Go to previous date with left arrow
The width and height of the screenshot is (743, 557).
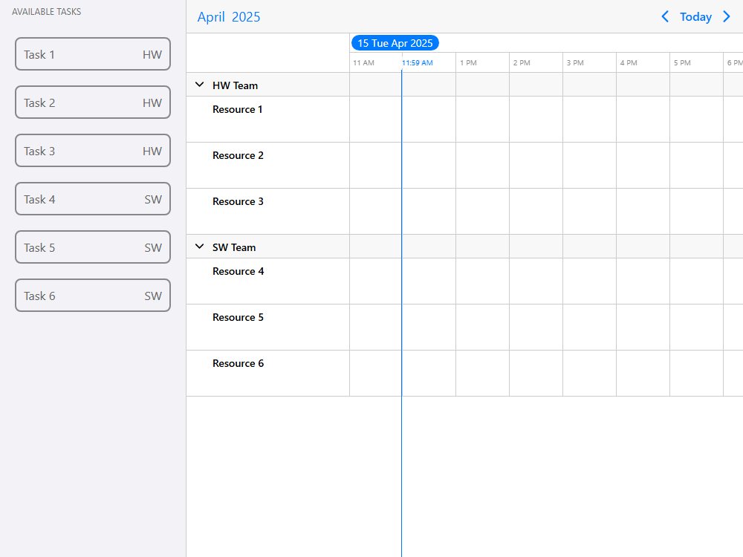pyautogui.click(x=665, y=16)
